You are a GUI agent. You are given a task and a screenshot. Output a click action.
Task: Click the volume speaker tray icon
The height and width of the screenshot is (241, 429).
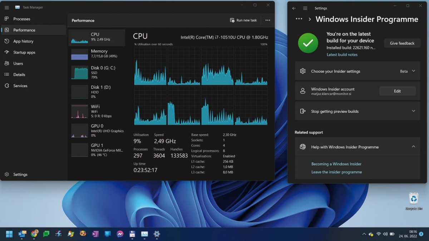[385, 234]
